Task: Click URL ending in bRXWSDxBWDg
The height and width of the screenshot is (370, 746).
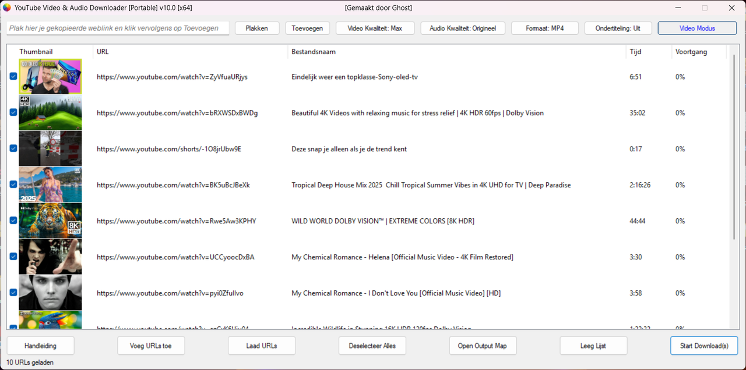Action: pos(177,113)
